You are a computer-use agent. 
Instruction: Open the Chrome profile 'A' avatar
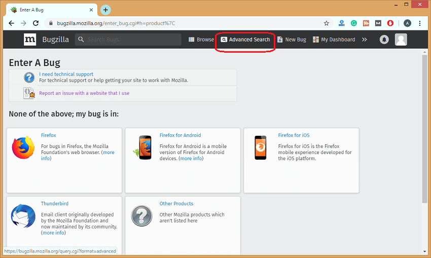tap(407, 23)
